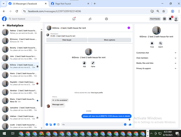Screen dimensions: 181x137
Task: Click the site information icon in address bar
Action: click(x=25, y=11)
